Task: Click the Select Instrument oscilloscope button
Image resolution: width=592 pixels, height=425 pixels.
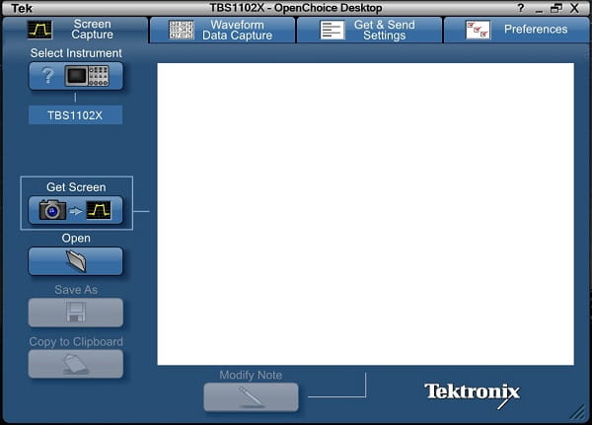Action: click(x=76, y=76)
